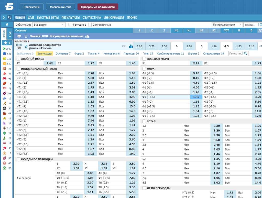Click the Приложения button
Image resolution: width=262 pixels, height=198 pixels.
pyautogui.click(x=31, y=7)
